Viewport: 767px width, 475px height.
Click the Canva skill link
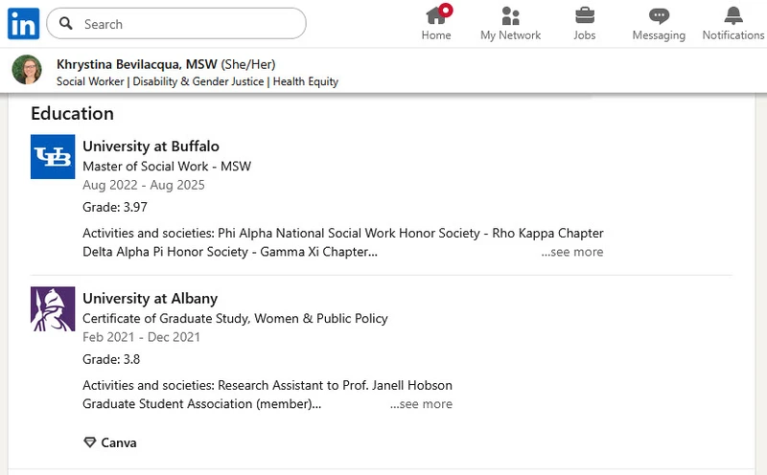pyautogui.click(x=119, y=442)
